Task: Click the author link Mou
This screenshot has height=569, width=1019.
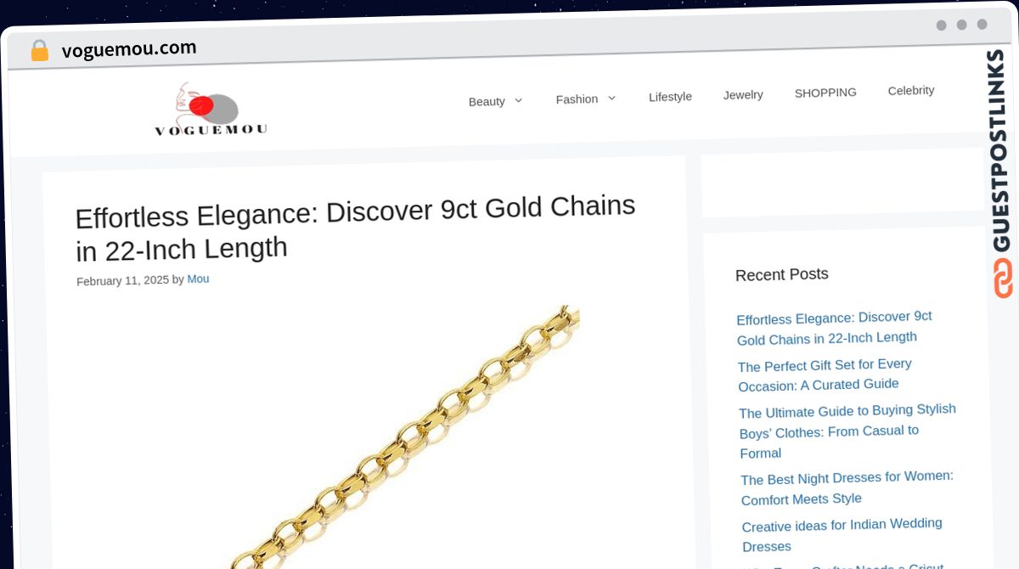Action: (198, 279)
